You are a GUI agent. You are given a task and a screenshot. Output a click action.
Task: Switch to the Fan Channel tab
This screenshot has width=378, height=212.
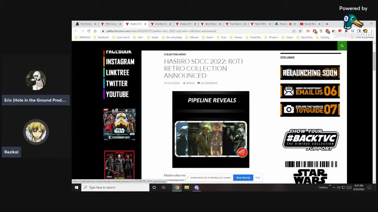(x=235, y=24)
